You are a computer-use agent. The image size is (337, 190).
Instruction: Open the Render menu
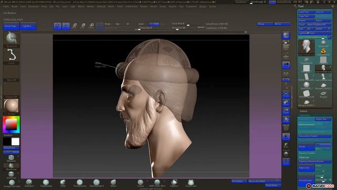point(144,6)
